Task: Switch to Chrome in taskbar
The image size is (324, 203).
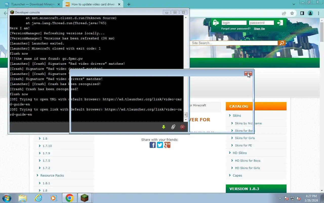Action: (69, 198)
